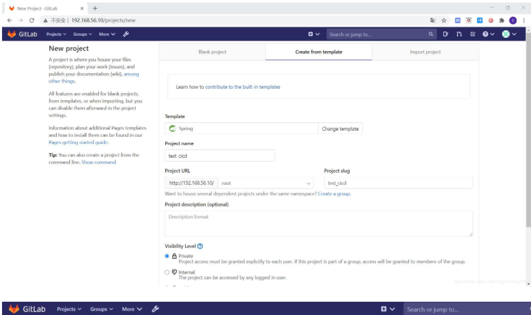Screen dimensions: 531x315
Task: Click the Spring template leaf icon
Action: point(173,129)
